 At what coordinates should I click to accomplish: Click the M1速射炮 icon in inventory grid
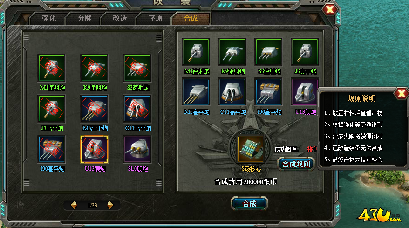[51, 68]
